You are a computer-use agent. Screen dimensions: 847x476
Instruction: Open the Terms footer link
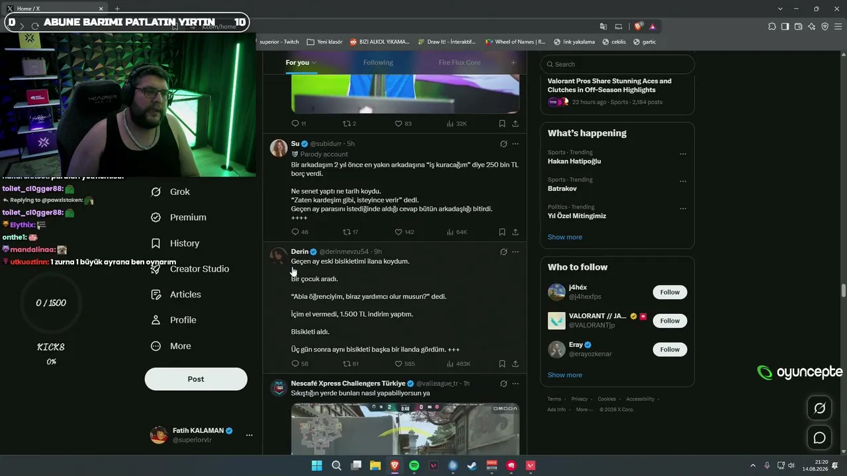pyautogui.click(x=554, y=399)
